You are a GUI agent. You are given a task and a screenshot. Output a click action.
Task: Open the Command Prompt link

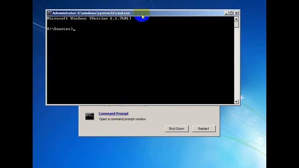(114, 113)
